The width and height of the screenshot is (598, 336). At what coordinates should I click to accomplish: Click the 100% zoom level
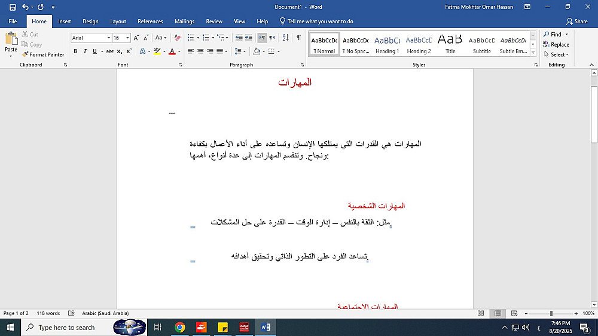coord(588,313)
